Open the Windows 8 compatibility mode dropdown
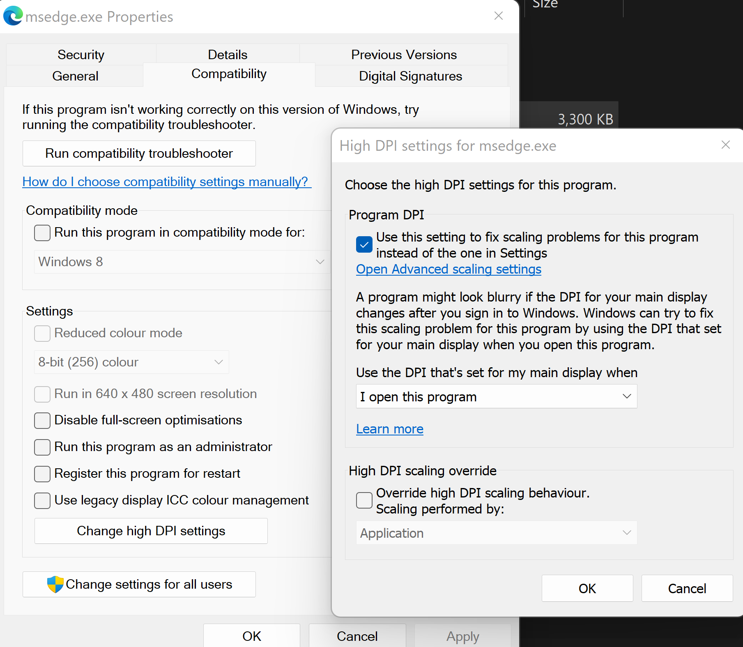743x647 pixels. tap(182, 262)
